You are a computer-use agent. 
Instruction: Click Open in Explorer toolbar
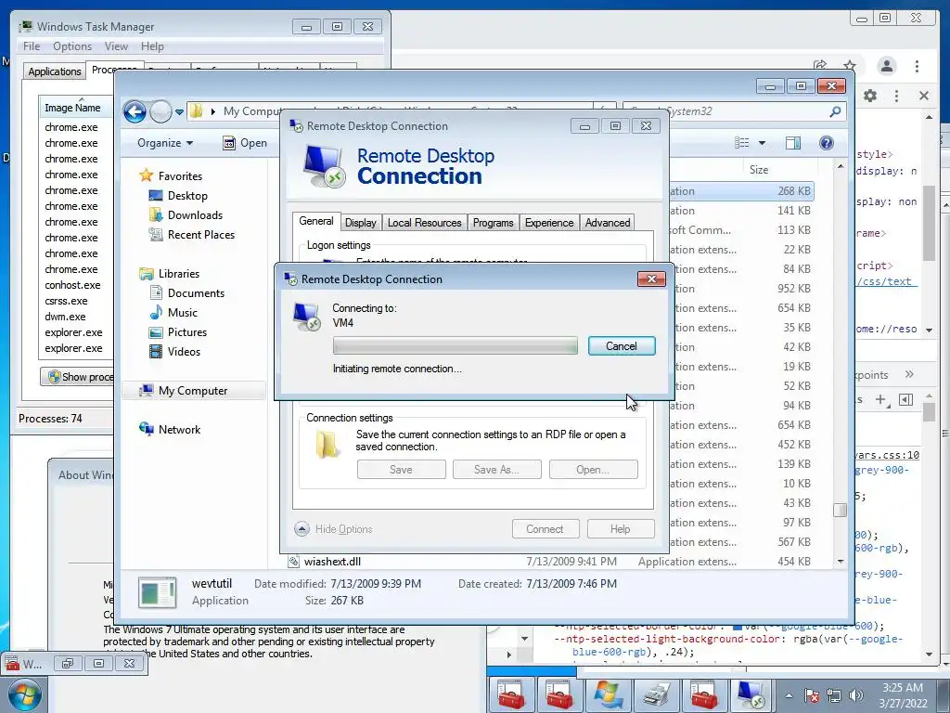pos(245,142)
